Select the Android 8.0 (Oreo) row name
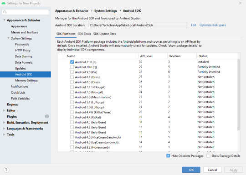Image resolution: width=246 pixels, height=175 pixels. pyautogui.click(x=87, y=82)
